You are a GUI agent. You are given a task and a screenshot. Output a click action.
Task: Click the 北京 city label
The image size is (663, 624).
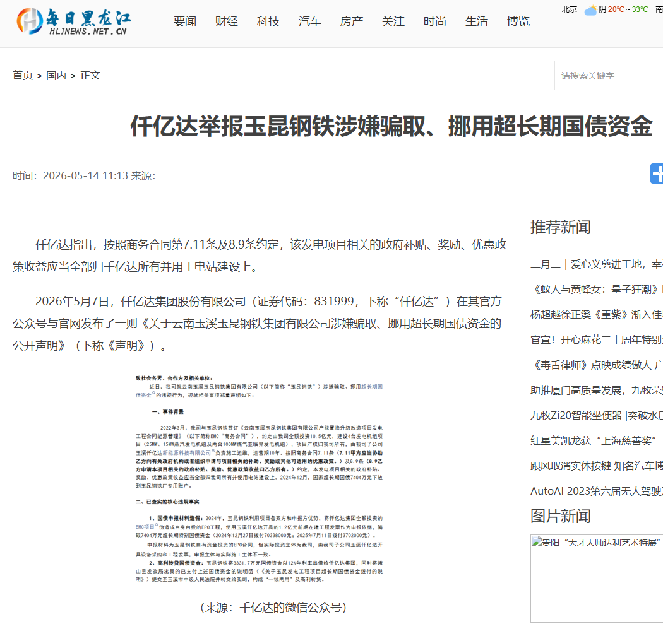(x=569, y=9)
